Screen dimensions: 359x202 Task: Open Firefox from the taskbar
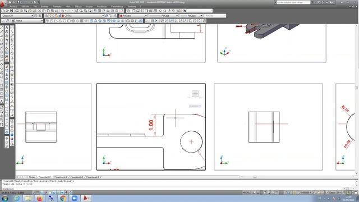tap(40, 198)
